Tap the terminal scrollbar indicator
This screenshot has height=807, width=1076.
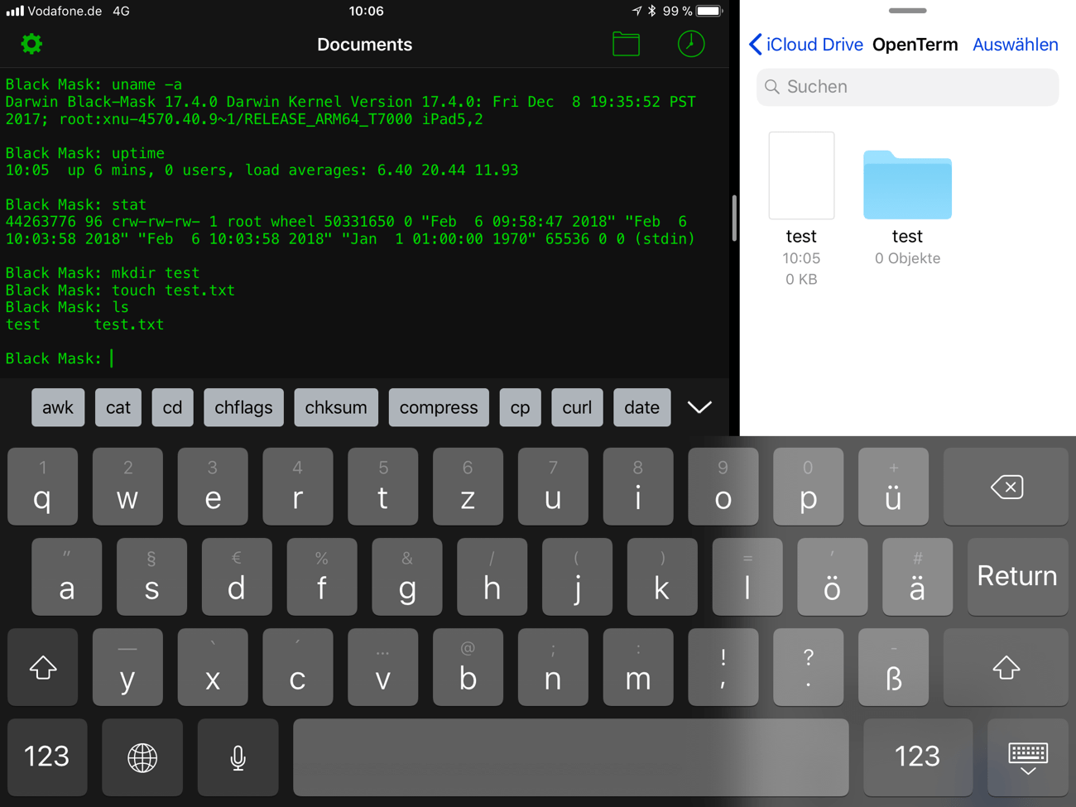coord(734,218)
